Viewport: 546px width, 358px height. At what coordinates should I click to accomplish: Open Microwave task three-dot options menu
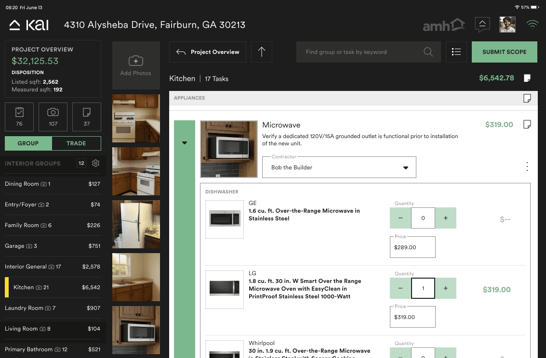pyautogui.click(x=527, y=166)
